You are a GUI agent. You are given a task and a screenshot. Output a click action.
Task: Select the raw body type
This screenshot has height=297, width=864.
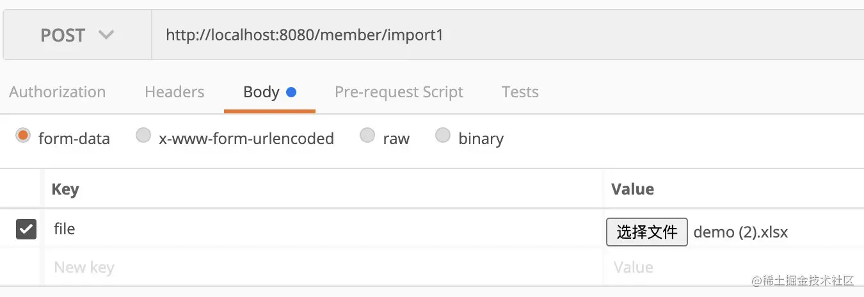coord(367,136)
